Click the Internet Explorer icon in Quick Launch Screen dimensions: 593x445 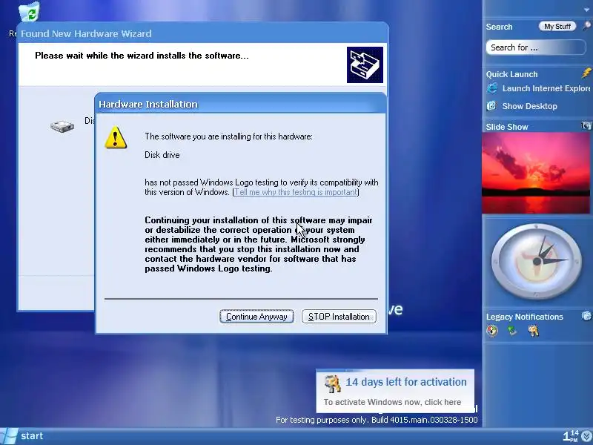tap(492, 88)
